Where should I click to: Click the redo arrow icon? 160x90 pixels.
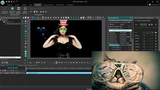pos(38,18)
